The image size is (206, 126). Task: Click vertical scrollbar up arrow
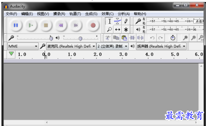(201, 66)
